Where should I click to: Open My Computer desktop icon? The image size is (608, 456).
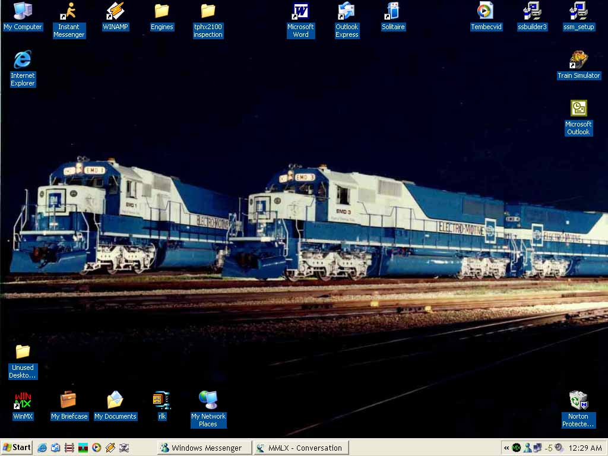(x=23, y=16)
